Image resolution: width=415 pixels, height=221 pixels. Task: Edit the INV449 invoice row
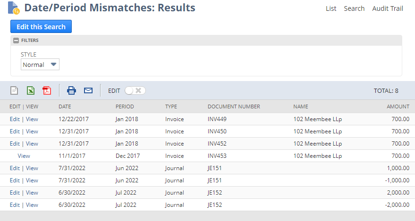(x=15, y=119)
